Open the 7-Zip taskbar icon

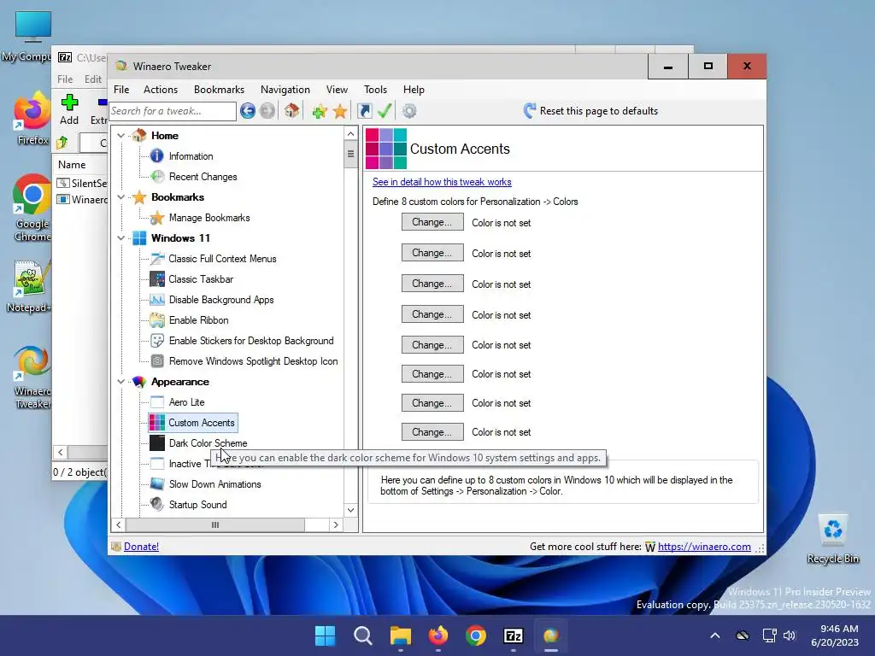pyautogui.click(x=514, y=635)
